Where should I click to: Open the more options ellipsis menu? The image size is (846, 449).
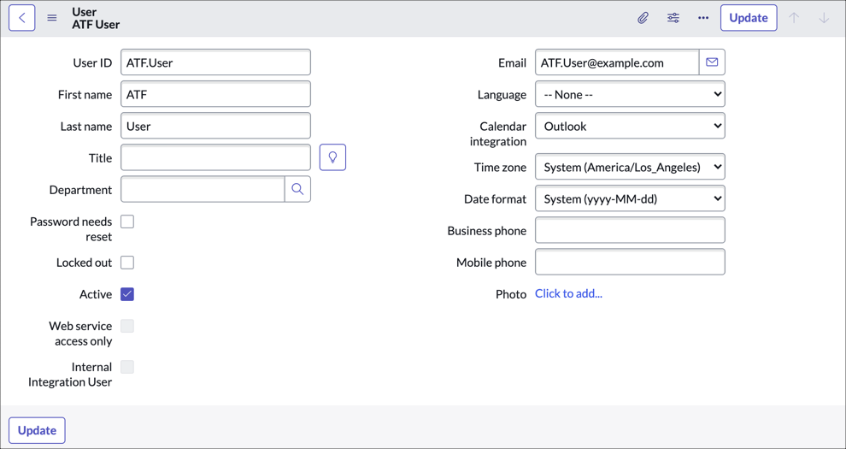[703, 18]
